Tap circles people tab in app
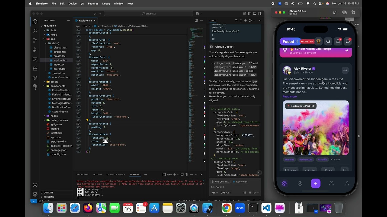Image resolution: width=387 pixels, height=217 pixels. click(331, 183)
